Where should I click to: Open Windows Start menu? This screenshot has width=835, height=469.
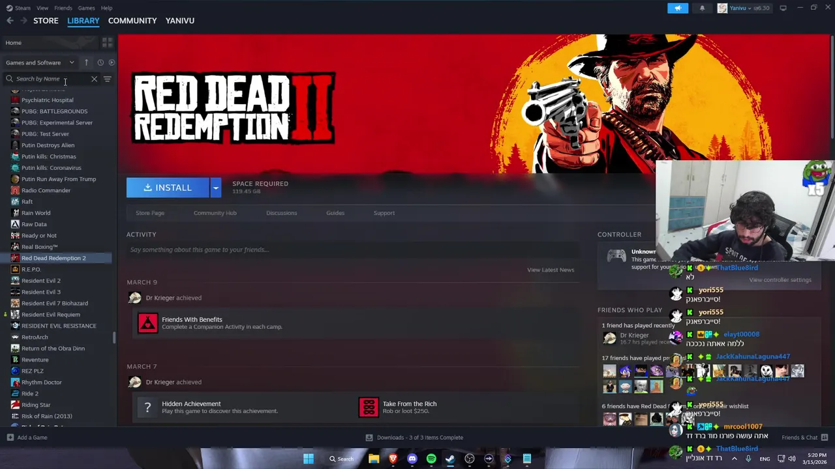tap(309, 459)
